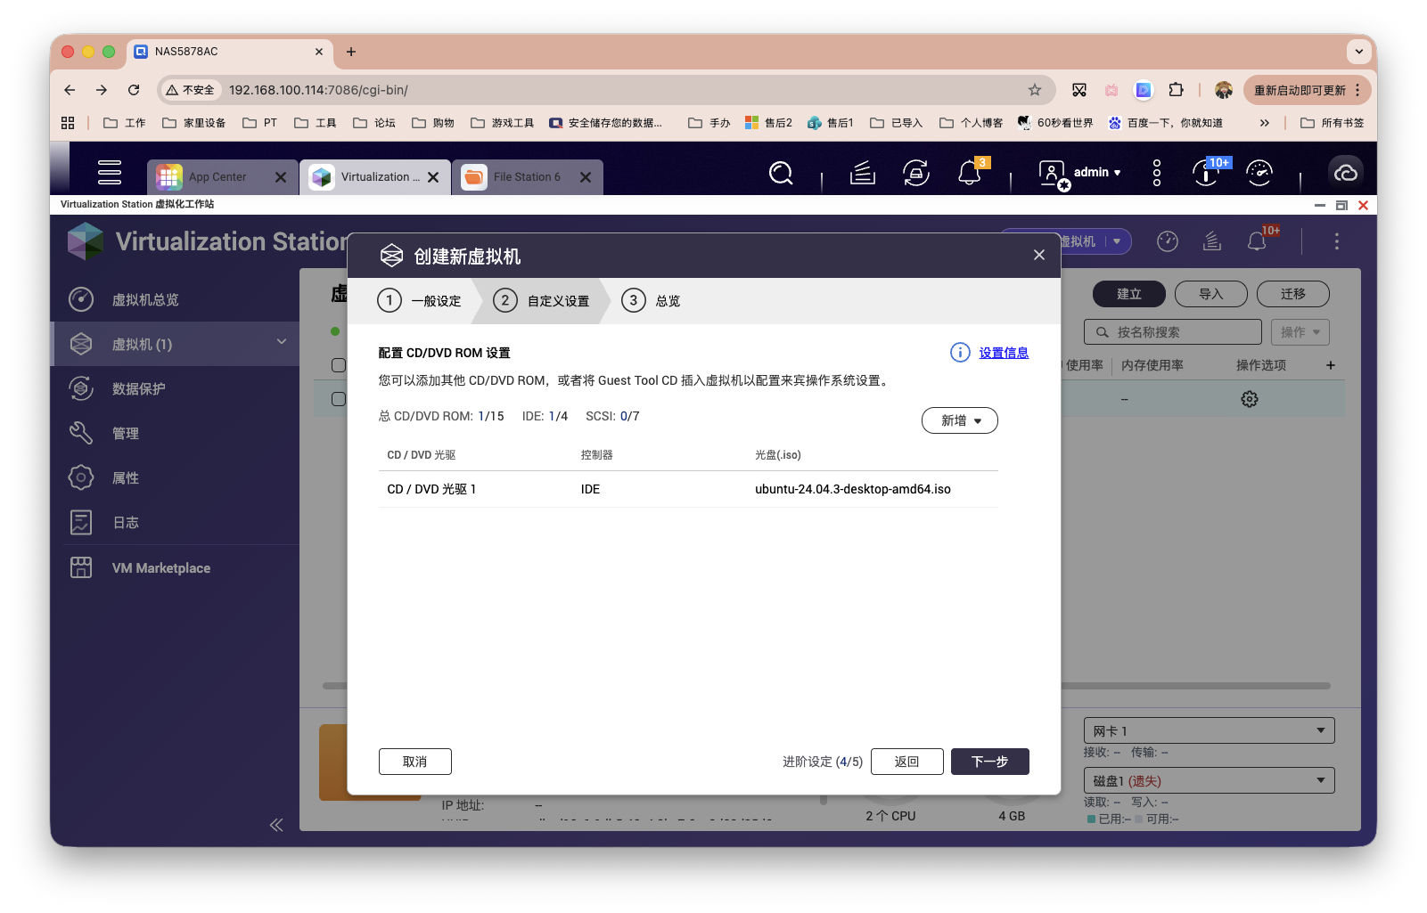Open the 数据保护 sidebar section
The image size is (1427, 913).
tap(140, 388)
